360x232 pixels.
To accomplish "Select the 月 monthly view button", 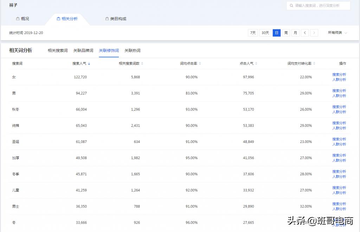I will pos(295,32).
